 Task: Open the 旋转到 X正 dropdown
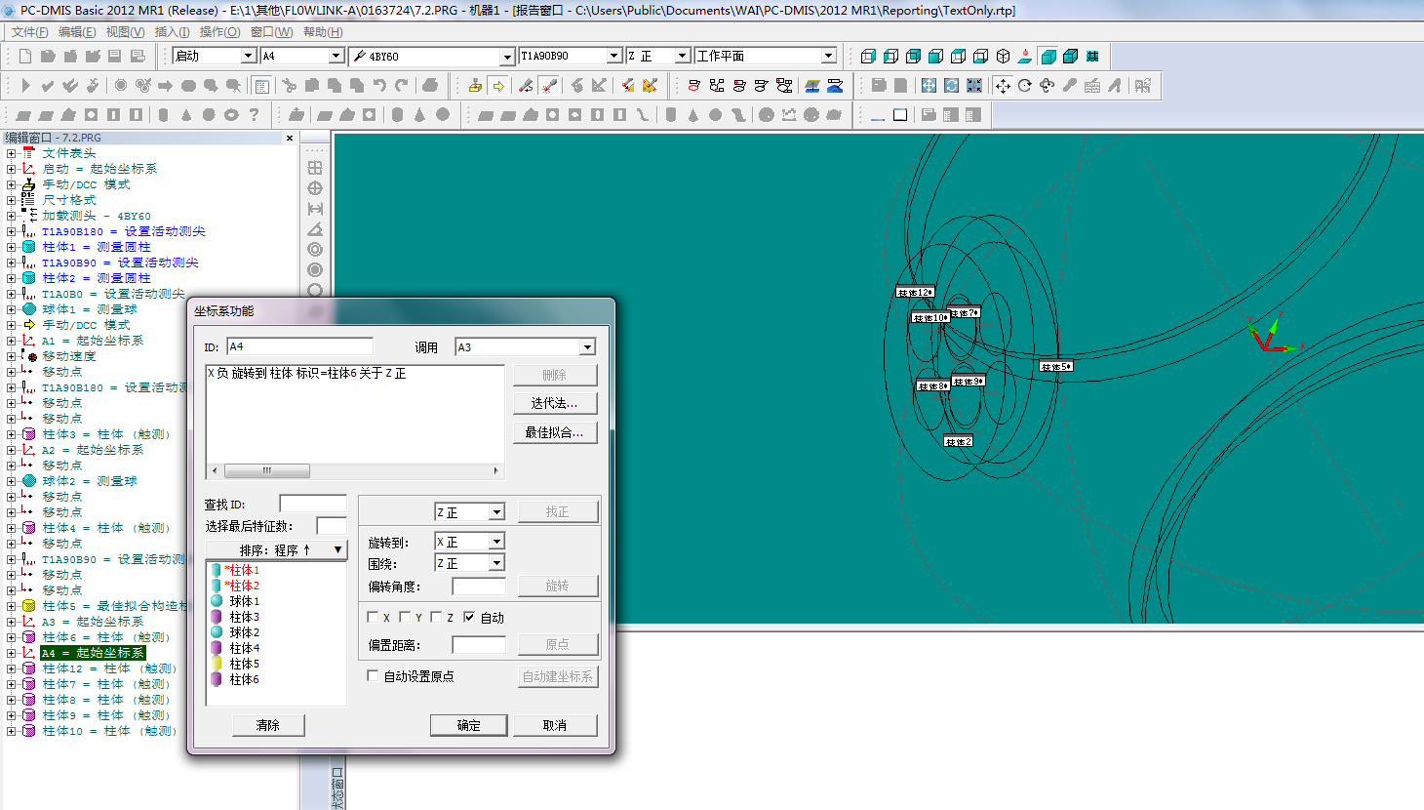pos(496,542)
